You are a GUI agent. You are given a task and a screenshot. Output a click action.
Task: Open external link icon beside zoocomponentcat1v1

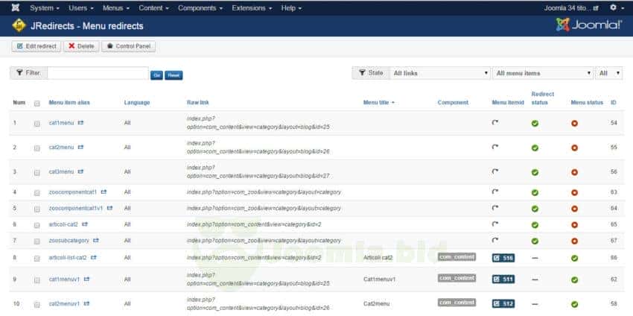(x=109, y=208)
